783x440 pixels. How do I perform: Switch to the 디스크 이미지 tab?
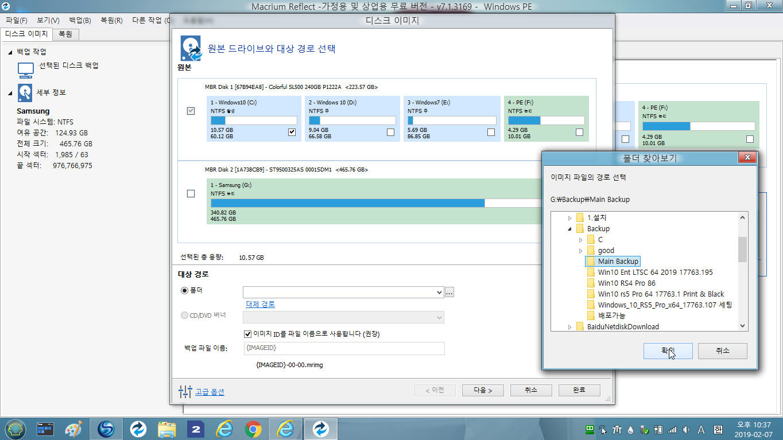coord(26,34)
